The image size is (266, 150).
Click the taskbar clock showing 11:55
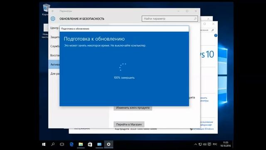[225, 144]
